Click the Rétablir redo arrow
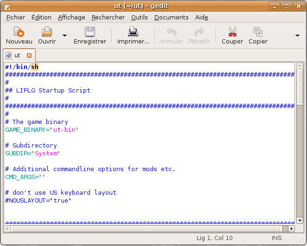The height and width of the screenshot is (246, 307). click(x=199, y=32)
